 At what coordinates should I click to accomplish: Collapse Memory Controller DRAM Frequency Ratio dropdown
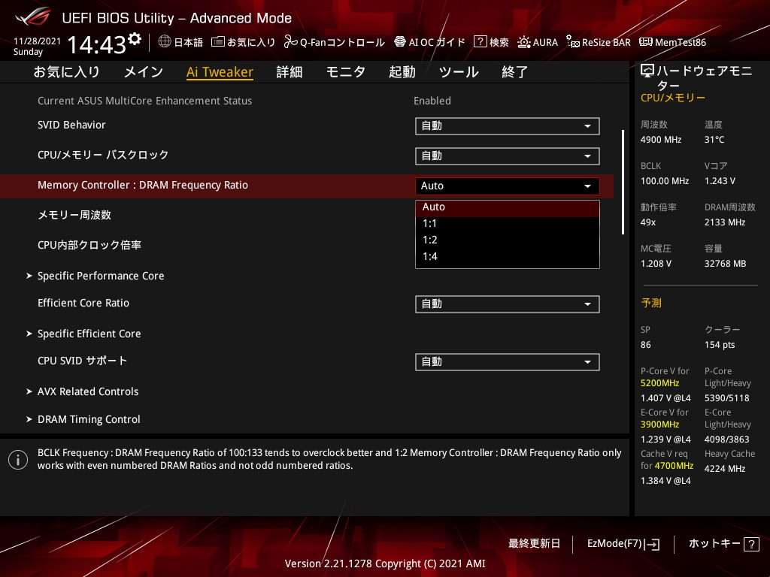pyautogui.click(x=508, y=186)
